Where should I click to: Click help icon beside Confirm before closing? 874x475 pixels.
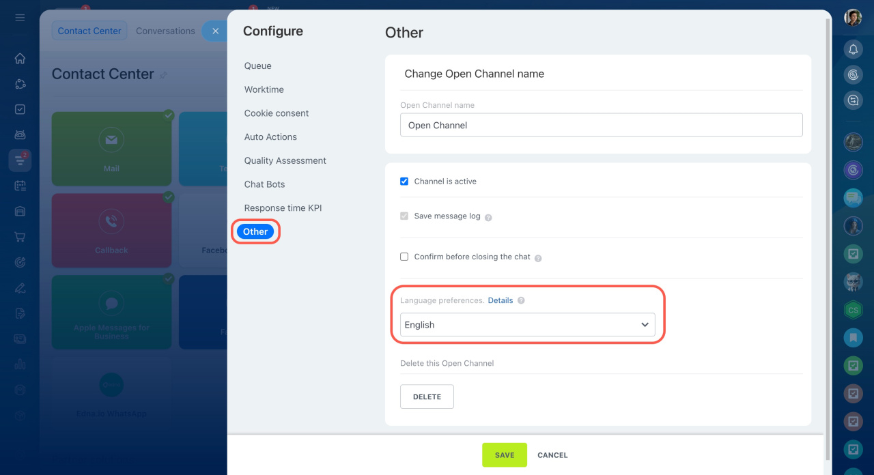(x=538, y=258)
